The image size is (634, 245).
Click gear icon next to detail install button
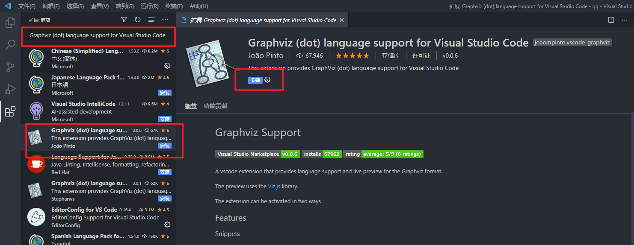(x=267, y=80)
